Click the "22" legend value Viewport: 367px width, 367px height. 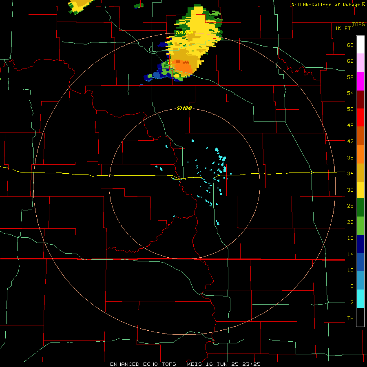click(x=350, y=222)
